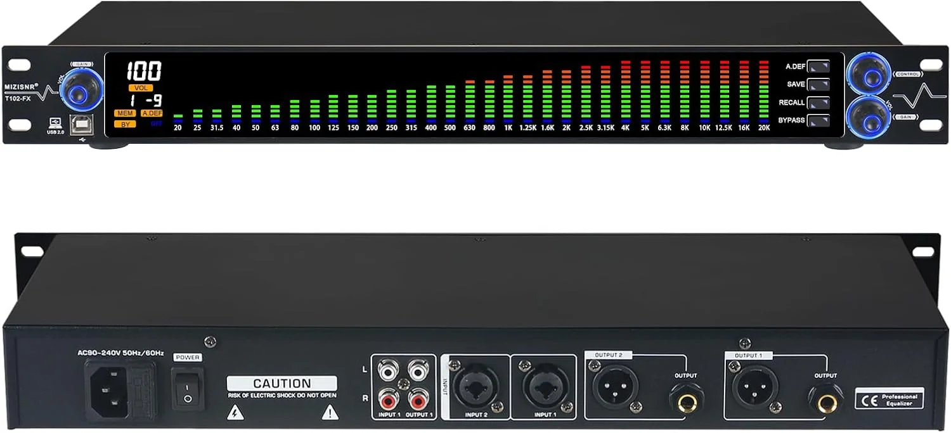This screenshot has width=951, height=433.
Task: Flip the rear POWER rocker switch
Action: [187, 387]
